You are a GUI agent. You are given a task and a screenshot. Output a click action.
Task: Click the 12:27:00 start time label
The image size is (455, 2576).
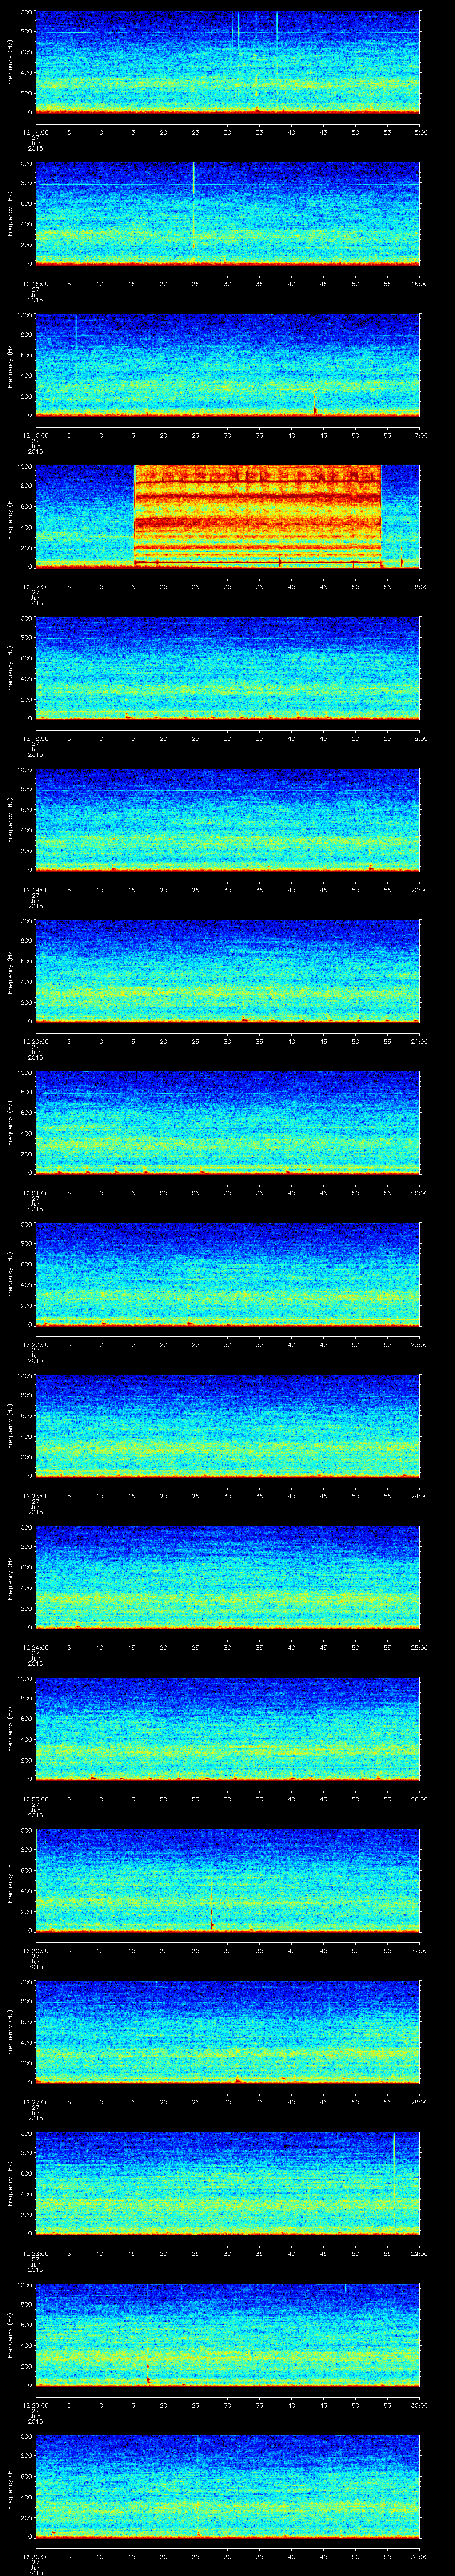[36, 2101]
